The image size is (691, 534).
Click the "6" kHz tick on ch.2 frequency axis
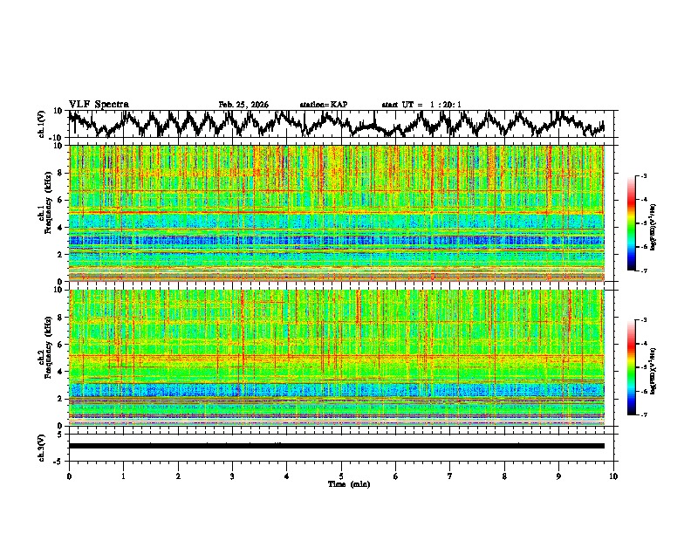tap(61, 345)
